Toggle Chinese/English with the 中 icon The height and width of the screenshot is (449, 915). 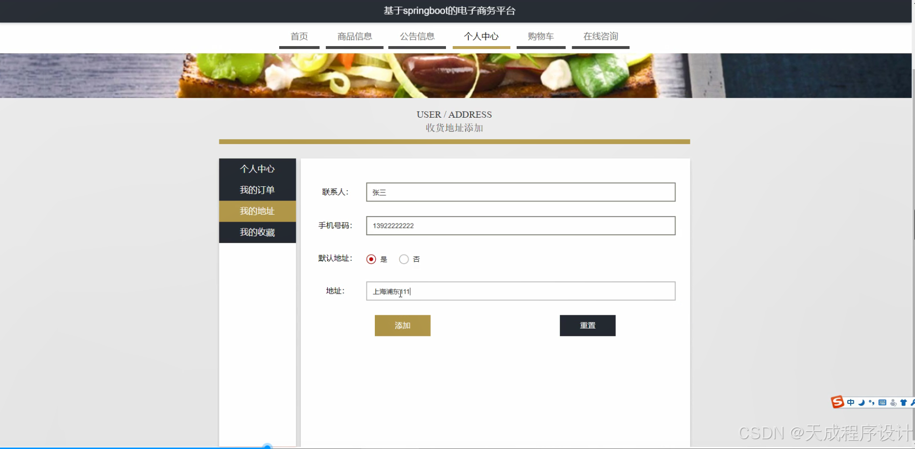click(851, 402)
